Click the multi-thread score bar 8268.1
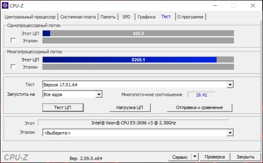 pyautogui.click(x=138, y=60)
